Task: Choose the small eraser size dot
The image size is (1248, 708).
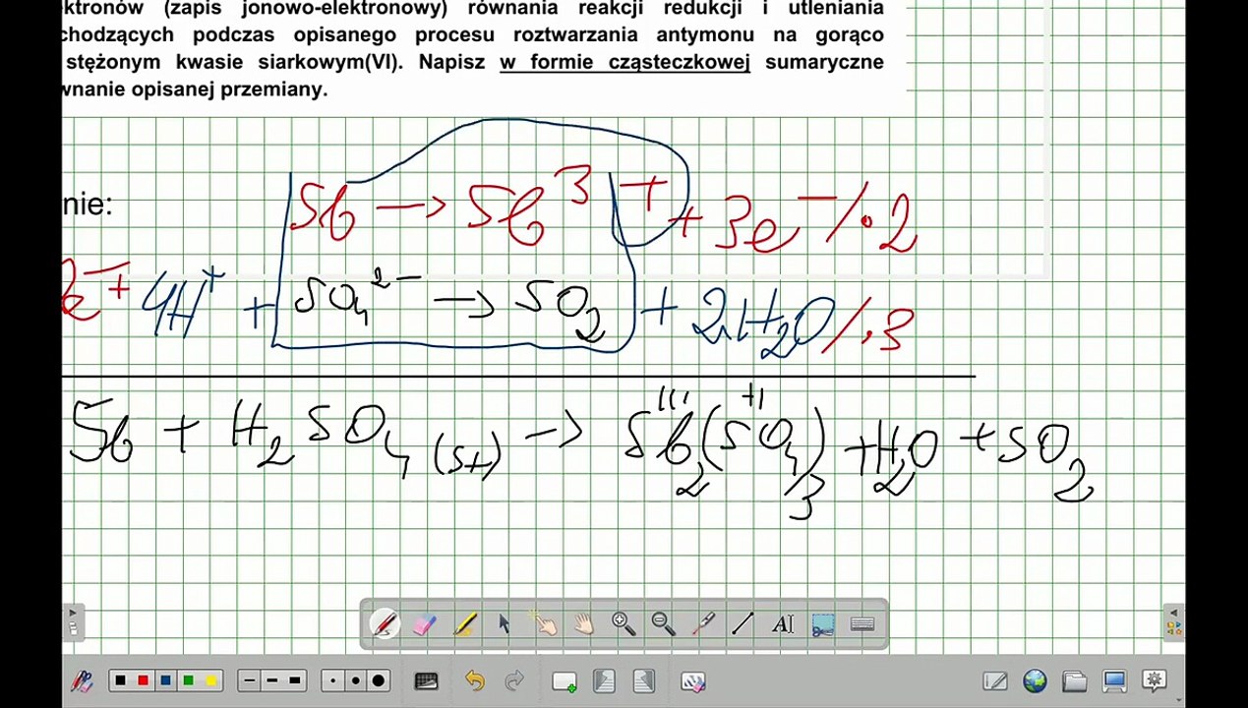Action: pos(333,680)
